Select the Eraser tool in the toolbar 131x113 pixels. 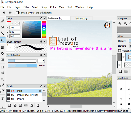pyautogui.click(x=2, y=27)
